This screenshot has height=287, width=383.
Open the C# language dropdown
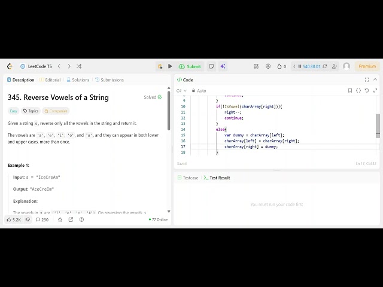point(181,91)
